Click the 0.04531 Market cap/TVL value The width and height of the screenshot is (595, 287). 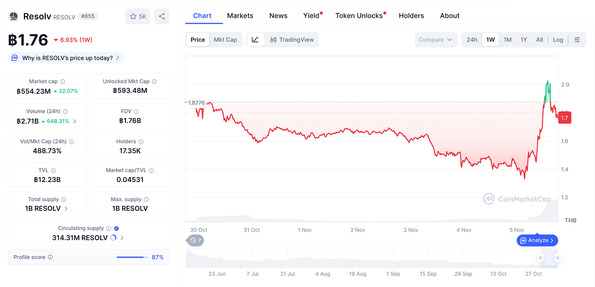(x=130, y=180)
